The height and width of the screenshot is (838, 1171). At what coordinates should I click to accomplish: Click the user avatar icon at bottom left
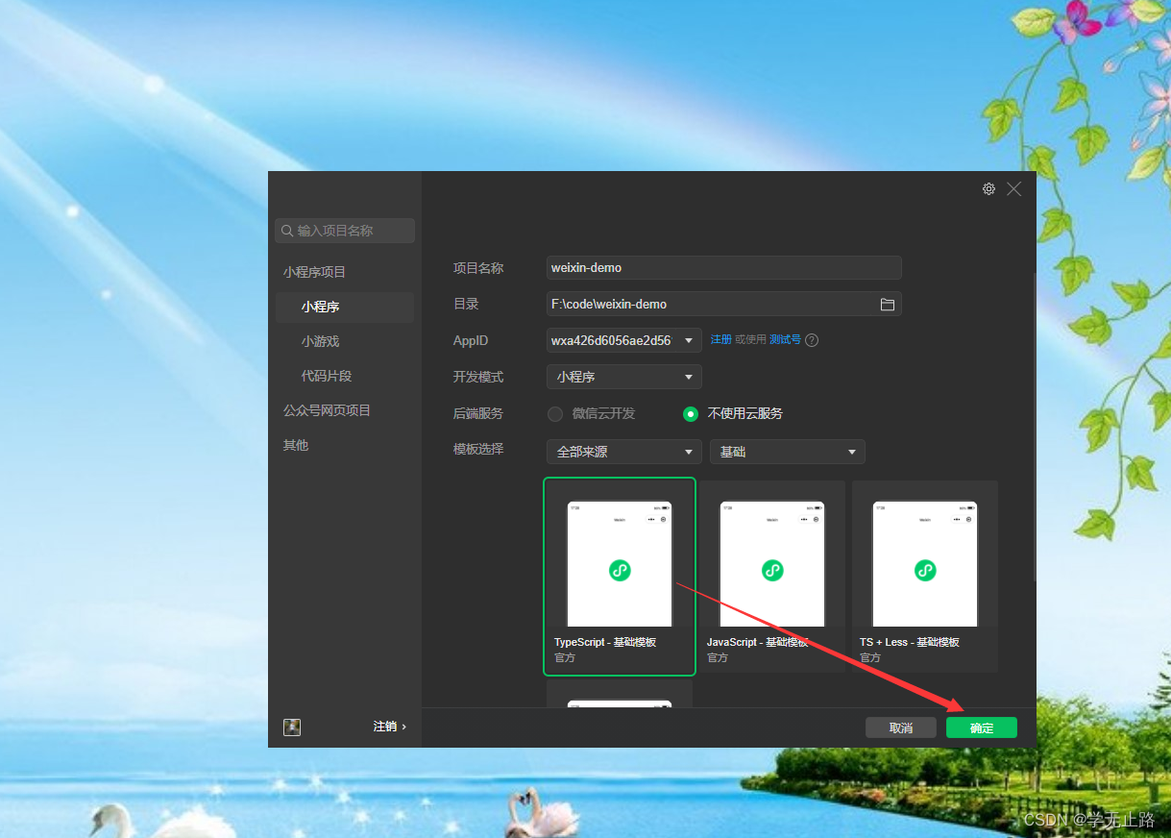point(292,727)
